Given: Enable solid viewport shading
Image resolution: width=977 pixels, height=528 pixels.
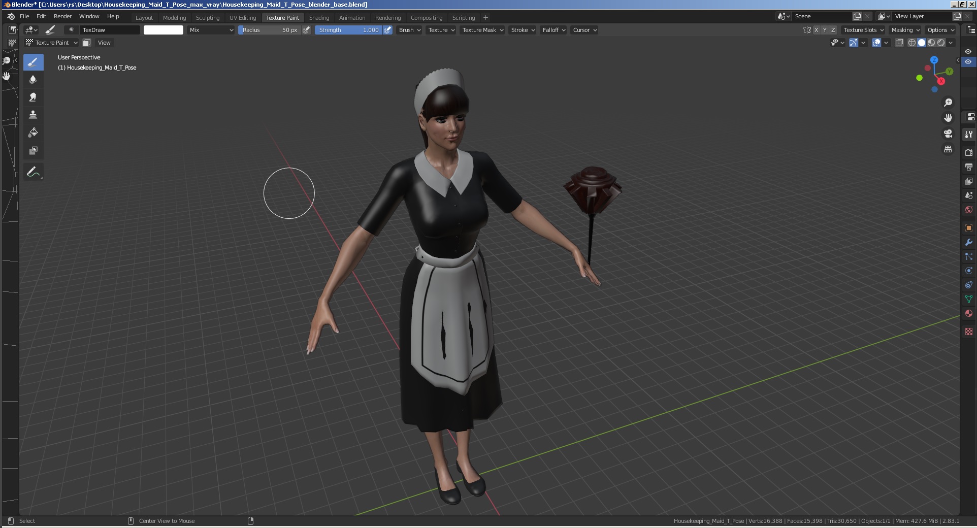Looking at the screenshot, I should [x=922, y=43].
